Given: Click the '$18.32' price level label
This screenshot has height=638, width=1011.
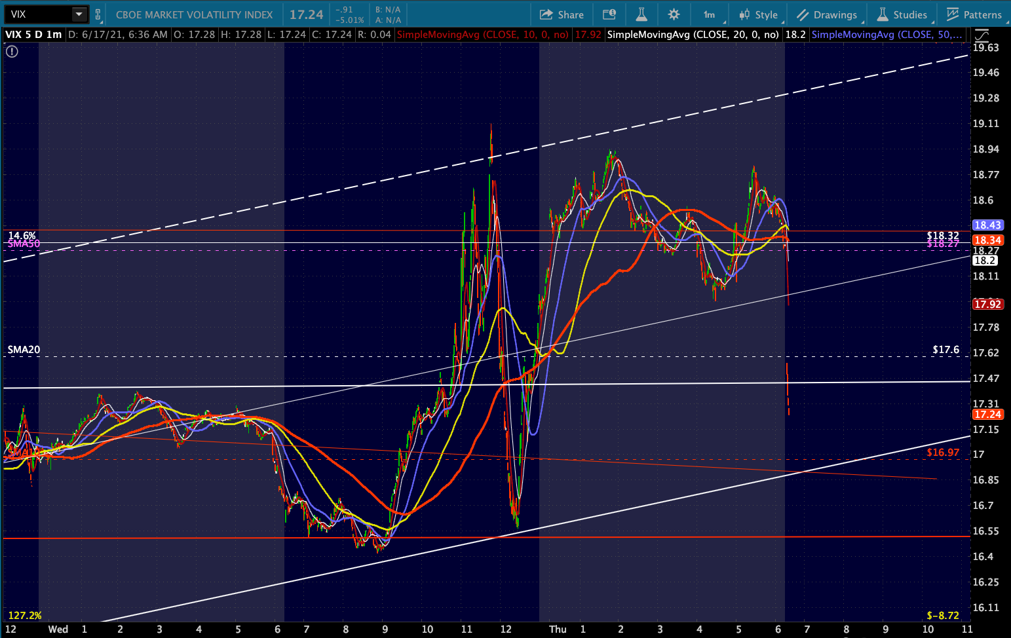Looking at the screenshot, I should pyautogui.click(x=943, y=236).
